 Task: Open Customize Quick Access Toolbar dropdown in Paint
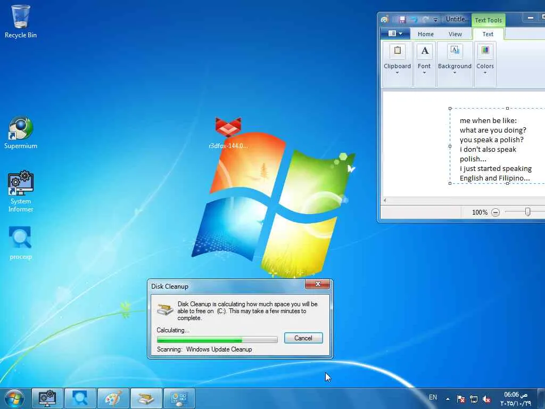pyautogui.click(x=435, y=20)
